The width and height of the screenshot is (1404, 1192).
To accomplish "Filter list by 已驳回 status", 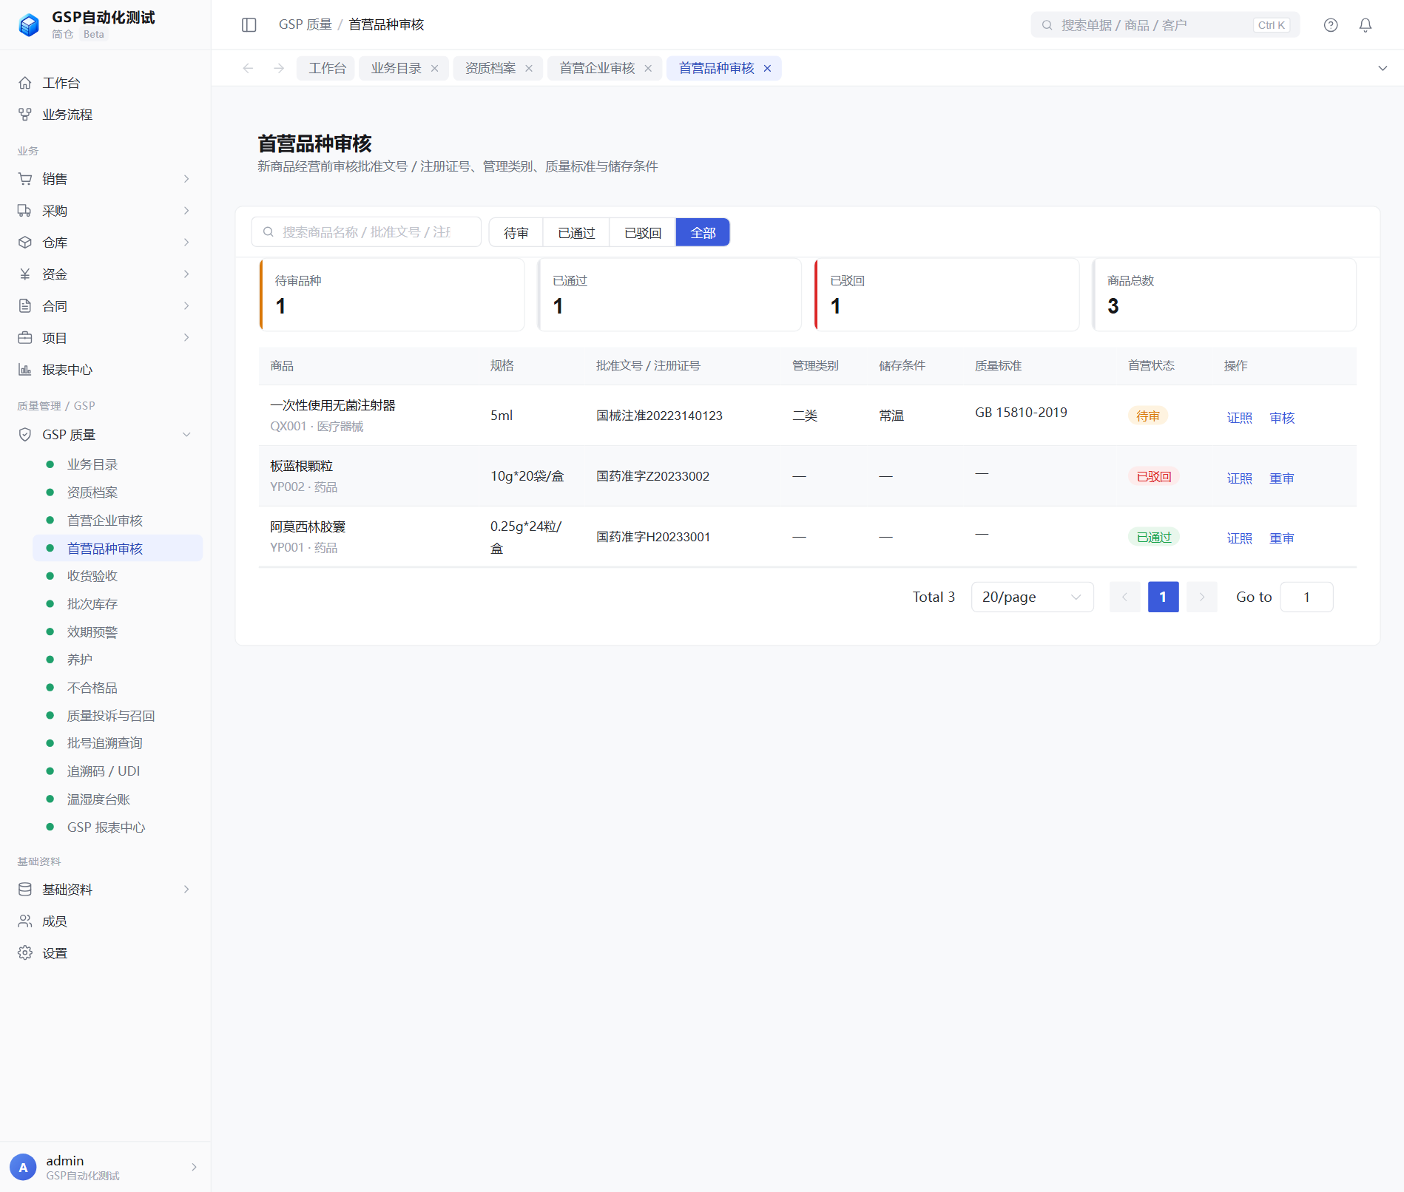I will tap(643, 233).
